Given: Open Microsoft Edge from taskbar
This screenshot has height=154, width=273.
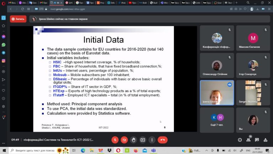Looking at the screenshot, I should tap(83, 150).
